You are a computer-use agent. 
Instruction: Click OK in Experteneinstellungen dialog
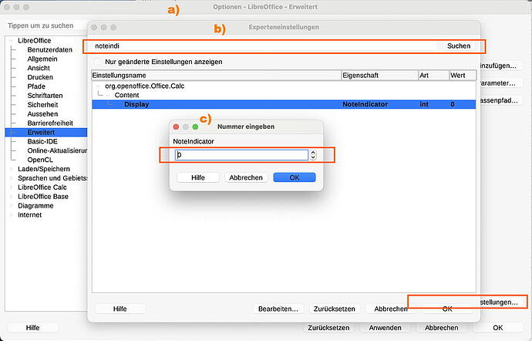pyautogui.click(x=447, y=309)
